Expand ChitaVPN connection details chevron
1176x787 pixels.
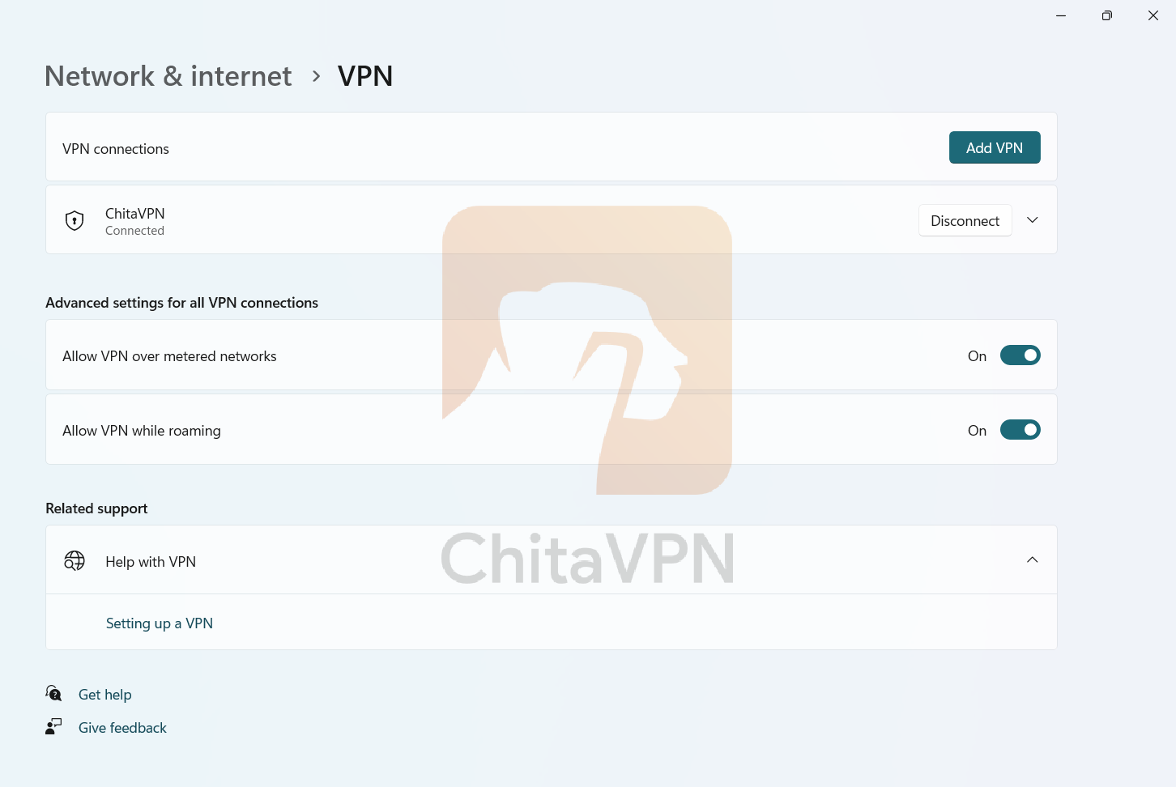click(1033, 220)
